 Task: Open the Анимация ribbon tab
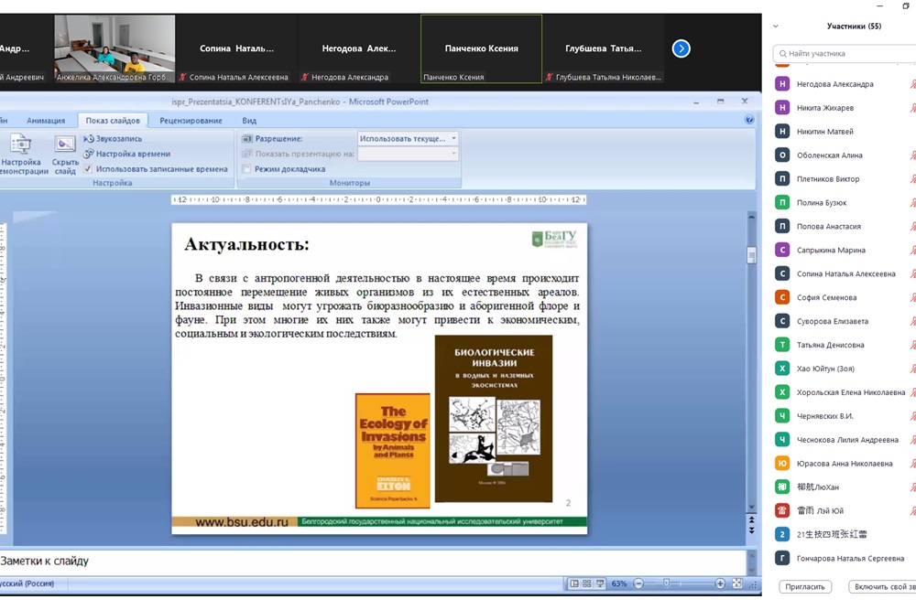point(46,121)
